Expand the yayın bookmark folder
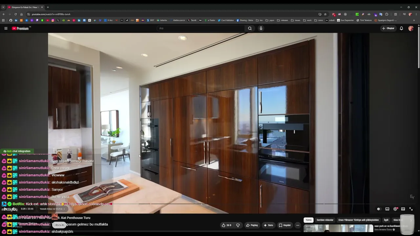Screen dimensions: 420x236 (270, 20)
